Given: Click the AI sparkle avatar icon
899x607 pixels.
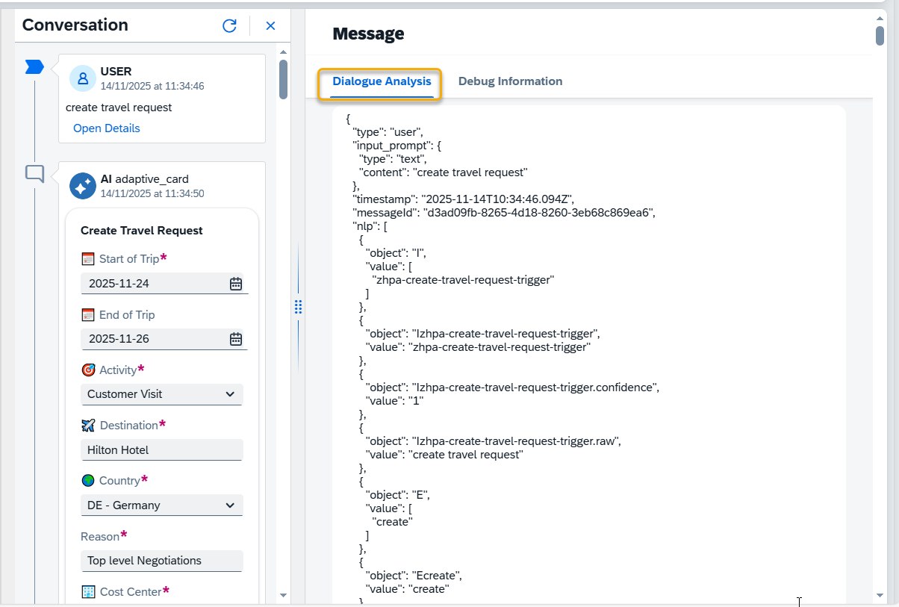Looking at the screenshot, I should pyautogui.click(x=83, y=186).
